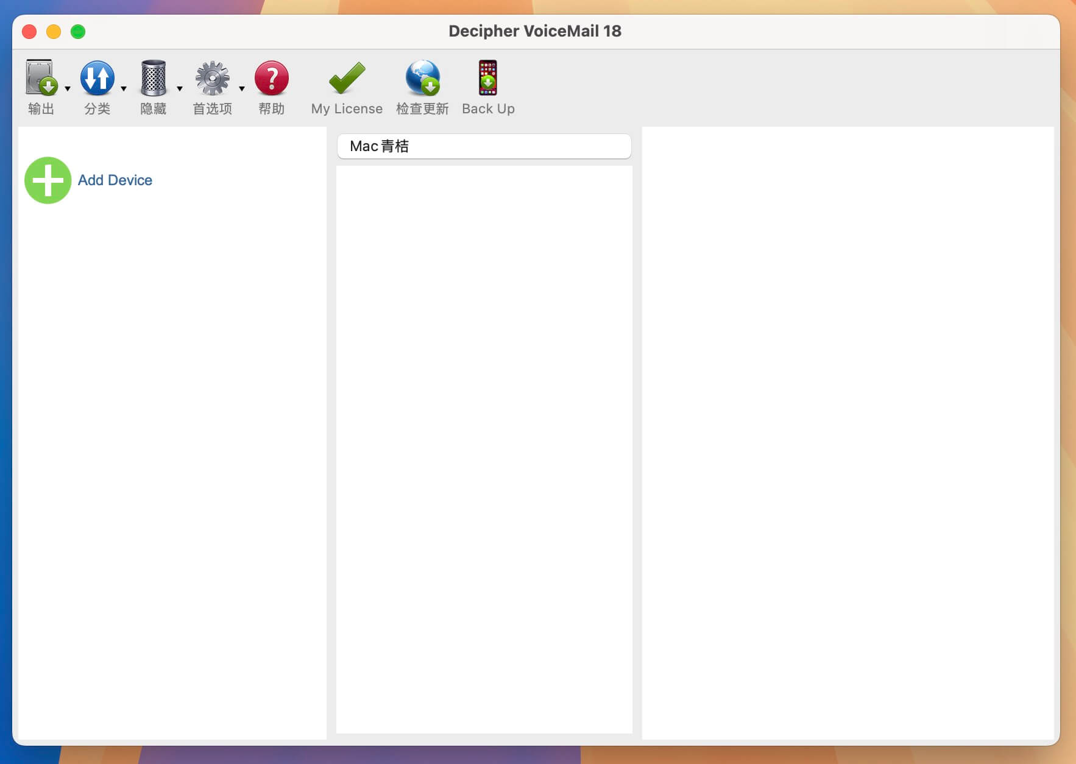The height and width of the screenshot is (764, 1076).
Task: Click the 隐藏 trash can icon
Action: click(x=153, y=78)
